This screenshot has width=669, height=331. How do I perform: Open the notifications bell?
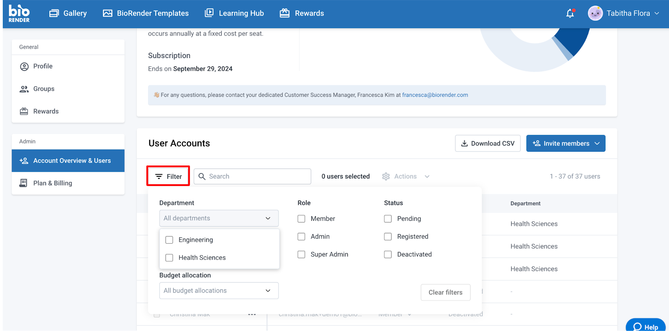click(570, 13)
